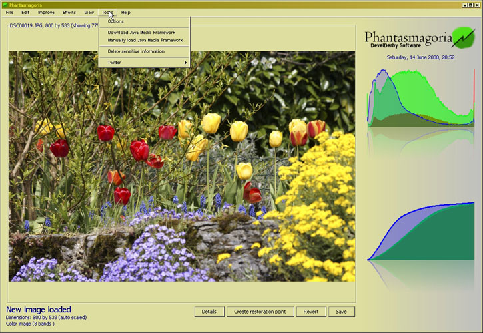Open the Edit menu

pos(25,13)
